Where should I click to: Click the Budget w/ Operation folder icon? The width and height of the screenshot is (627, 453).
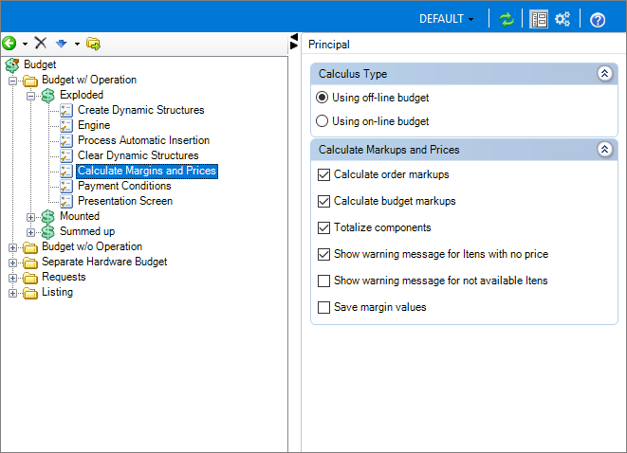[x=30, y=81]
